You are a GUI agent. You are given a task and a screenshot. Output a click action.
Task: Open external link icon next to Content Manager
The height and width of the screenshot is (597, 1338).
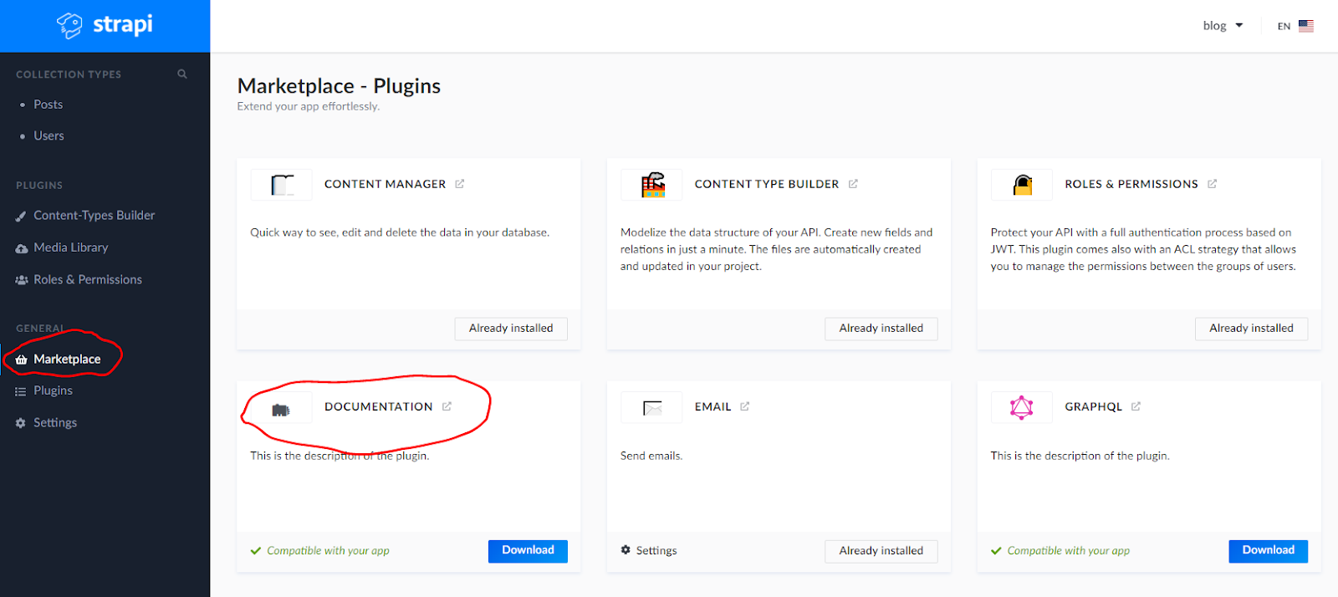pos(460,184)
